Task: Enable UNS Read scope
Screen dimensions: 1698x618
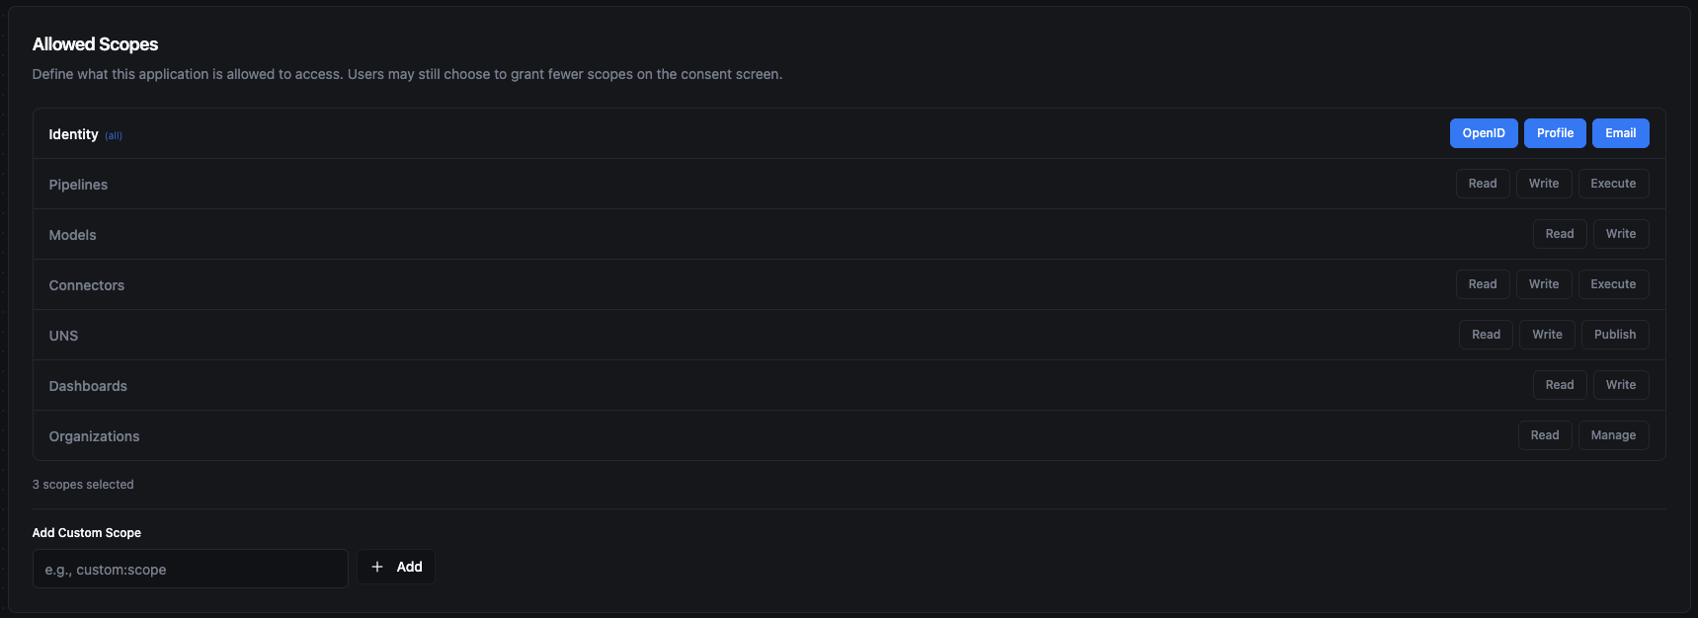Action: [x=1486, y=335]
